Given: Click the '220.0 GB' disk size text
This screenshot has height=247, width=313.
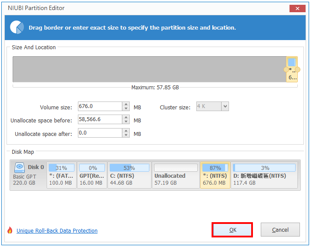Looking at the screenshot, I should coord(24,183).
